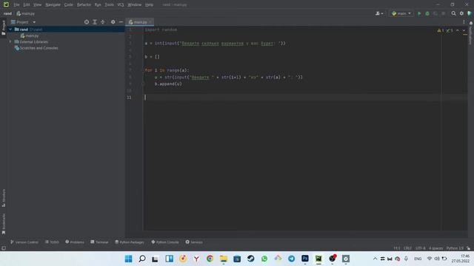Open the Window menu

[134, 4]
